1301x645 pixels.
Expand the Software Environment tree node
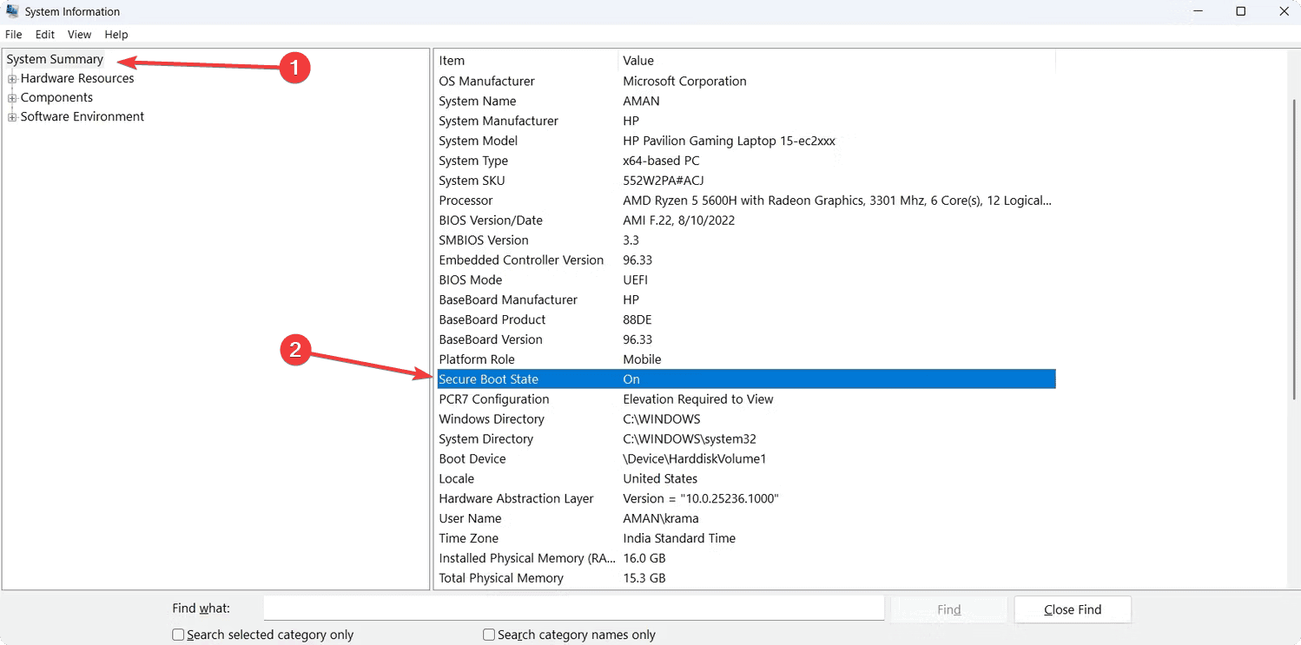click(12, 117)
